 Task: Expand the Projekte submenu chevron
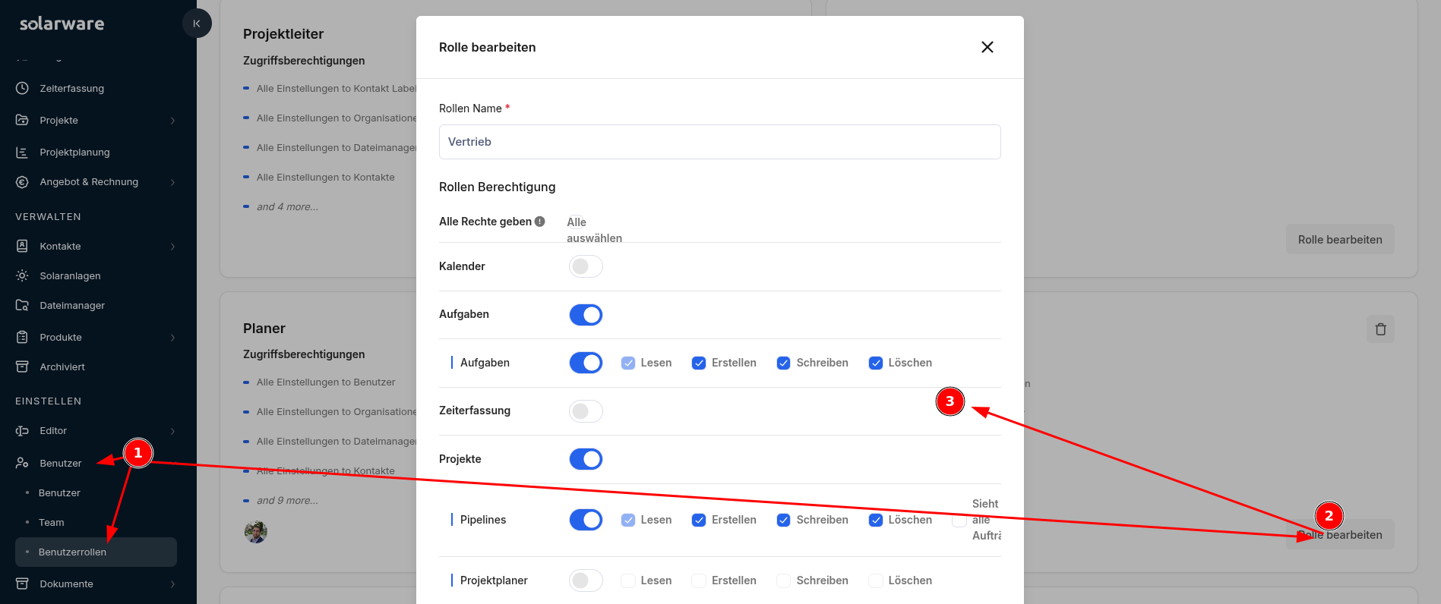pyautogui.click(x=173, y=121)
